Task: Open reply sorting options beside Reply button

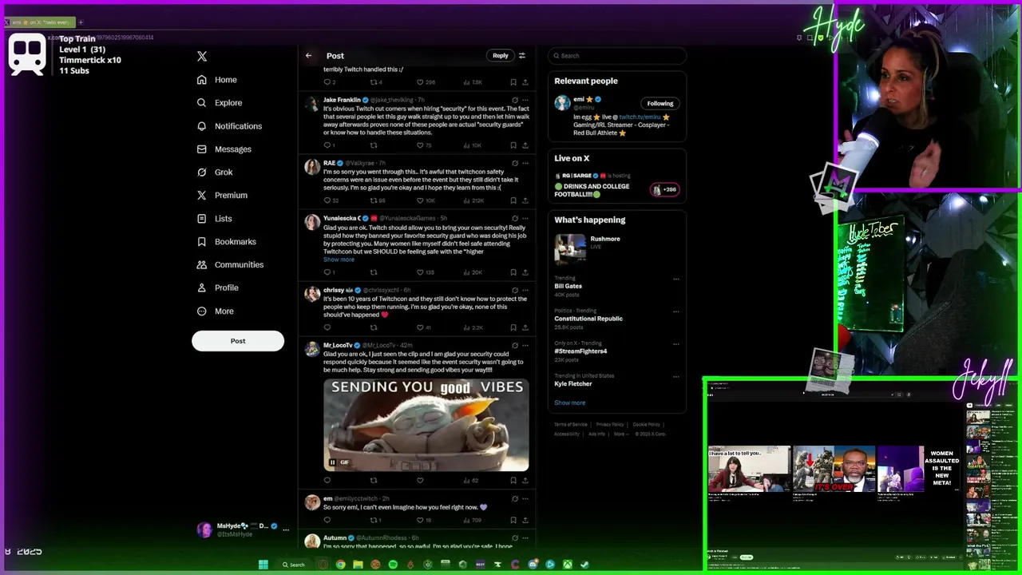Action: click(522, 56)
